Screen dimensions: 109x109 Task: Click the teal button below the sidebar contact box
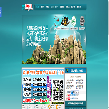[75, 104]
